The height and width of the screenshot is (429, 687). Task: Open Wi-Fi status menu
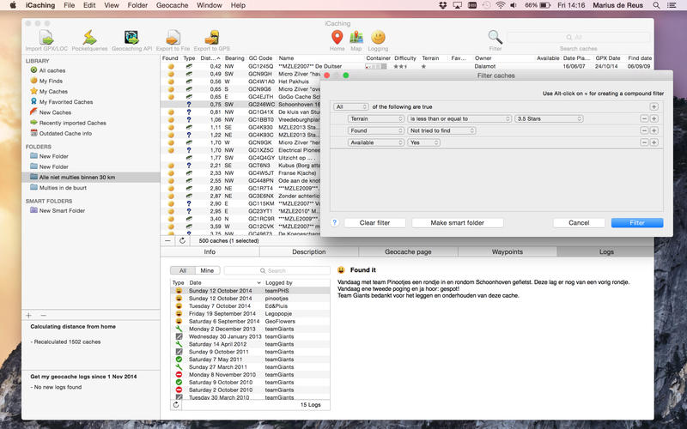pyautogui.click(x=500, y=5)
